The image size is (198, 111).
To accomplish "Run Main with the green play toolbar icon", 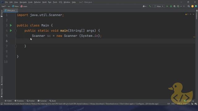I will pyautogui.click(x=167, y=6).
